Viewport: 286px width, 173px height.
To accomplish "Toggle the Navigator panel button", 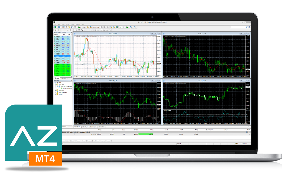I will pos(69,27).
